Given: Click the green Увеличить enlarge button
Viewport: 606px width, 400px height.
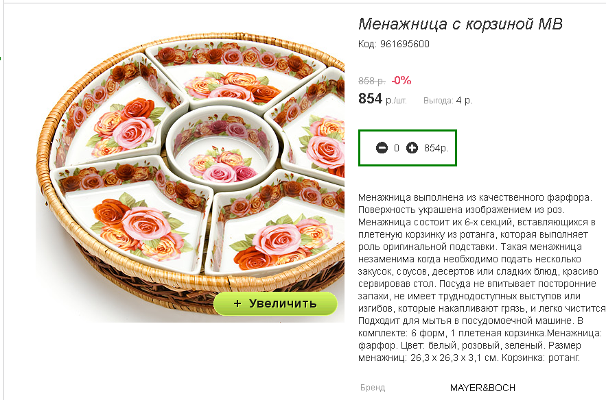Looking at the screenshot, I should [x=275, y=303].
